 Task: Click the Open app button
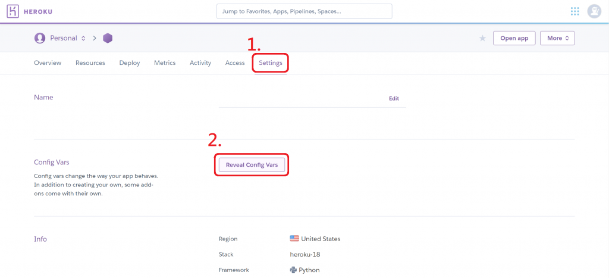click(514, 38)
